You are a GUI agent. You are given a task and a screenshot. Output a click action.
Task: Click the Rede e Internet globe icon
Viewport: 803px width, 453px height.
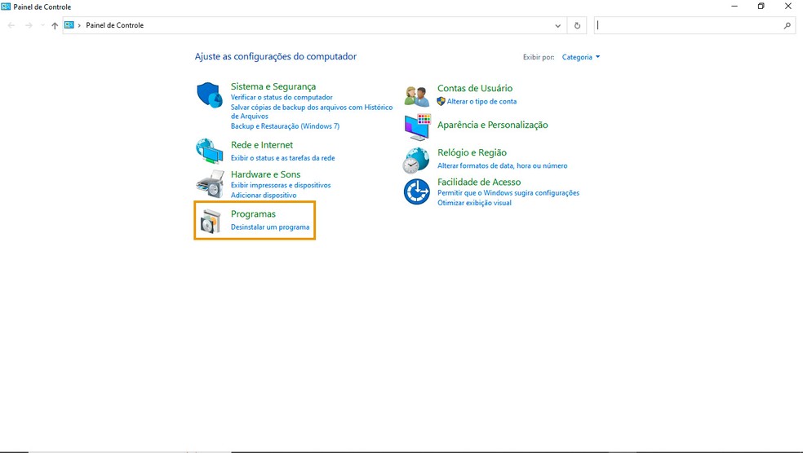coord(210,152)
